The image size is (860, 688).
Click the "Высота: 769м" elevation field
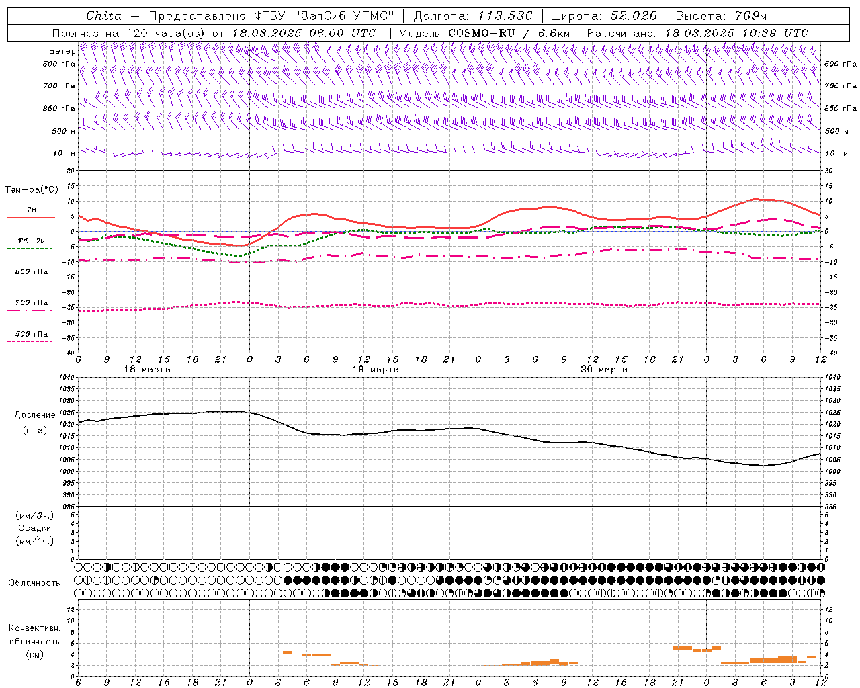[x=721, y=16]
